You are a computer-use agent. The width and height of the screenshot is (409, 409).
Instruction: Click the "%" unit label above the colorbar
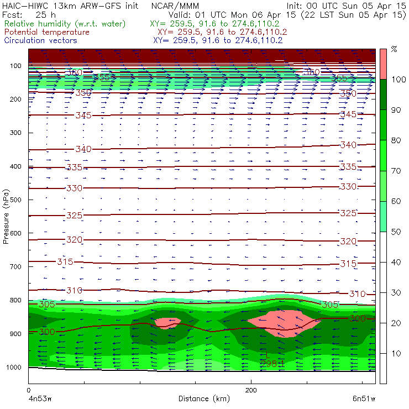(394, 49)
